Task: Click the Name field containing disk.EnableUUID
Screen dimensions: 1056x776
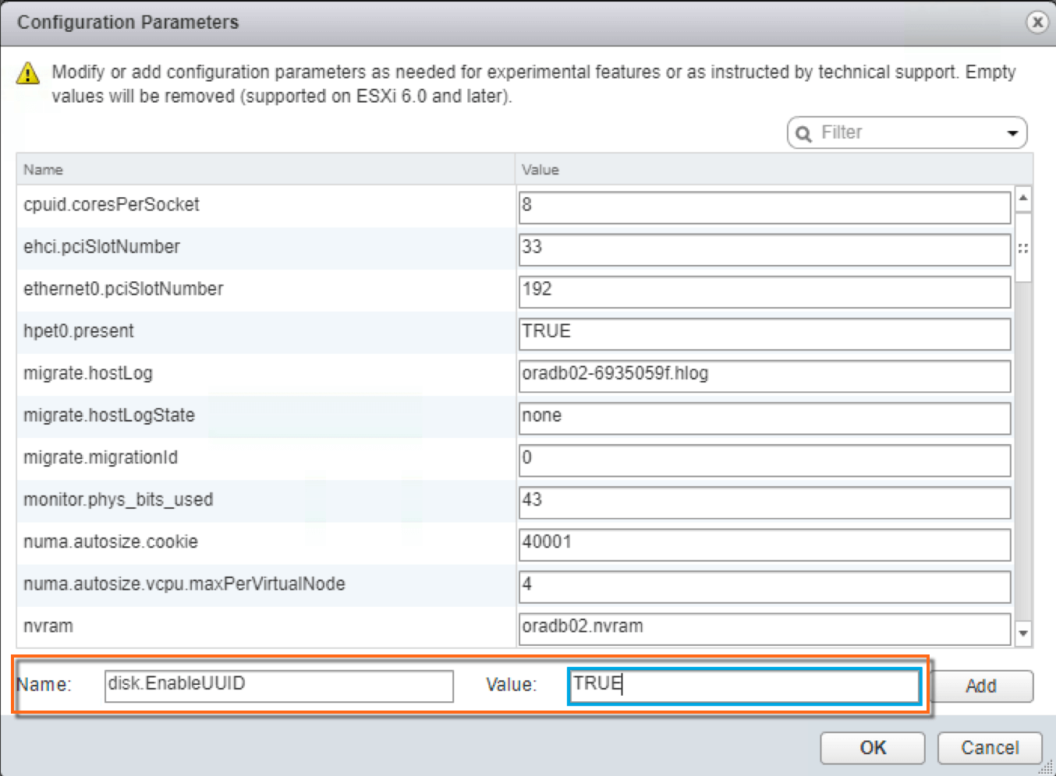Action: 278,686
